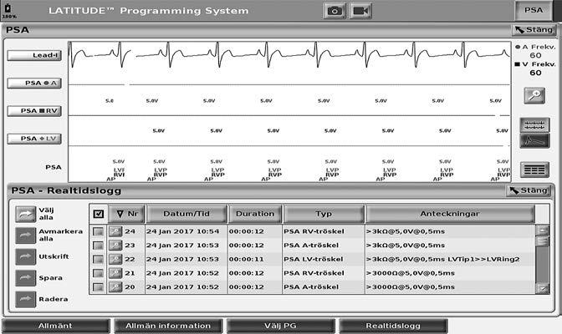Open details magnifier for entry 20
This screenshot has height=334, width=562.
click(115, 287)
